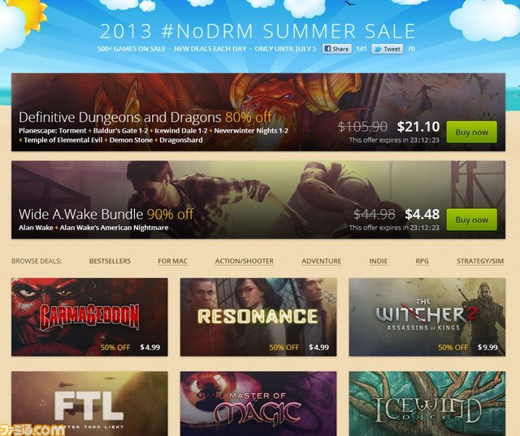Browse the Bestsellers deals
This screenshot has height=436, width=520.
point(110,261)
